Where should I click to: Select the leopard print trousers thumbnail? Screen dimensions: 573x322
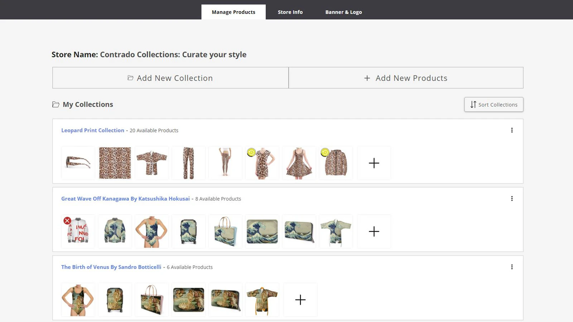click(189, 163)
